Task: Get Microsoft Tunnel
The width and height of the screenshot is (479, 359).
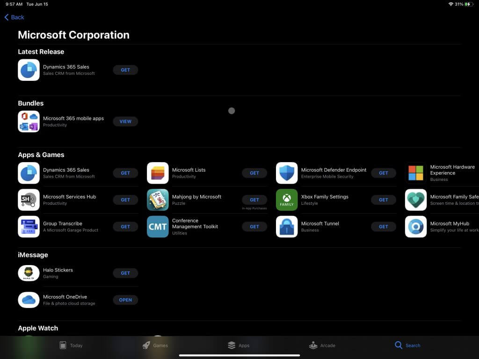Action: (x=384, y=227)
